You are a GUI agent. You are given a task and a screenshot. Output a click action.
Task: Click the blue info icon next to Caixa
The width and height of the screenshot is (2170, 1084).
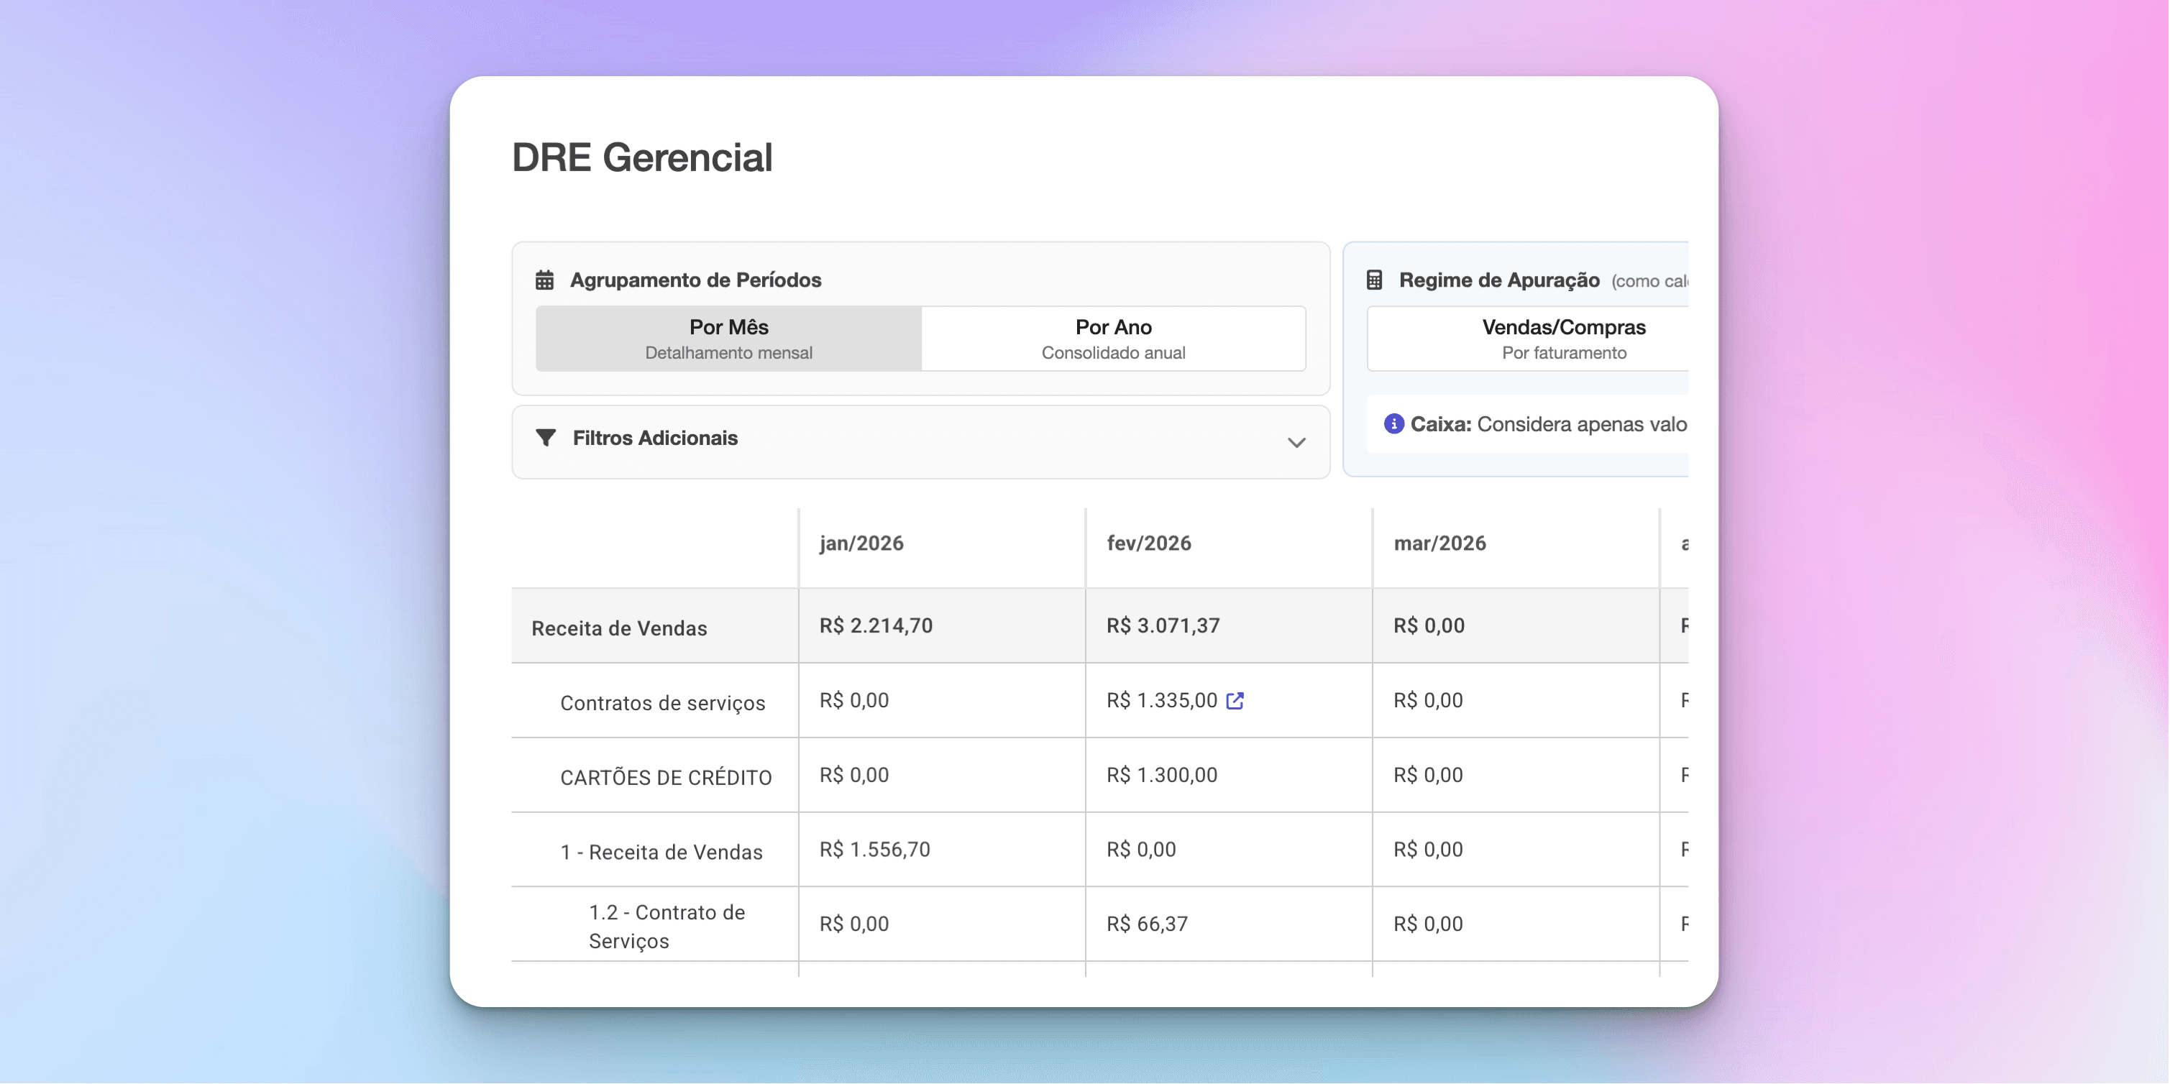(1393, 423)
